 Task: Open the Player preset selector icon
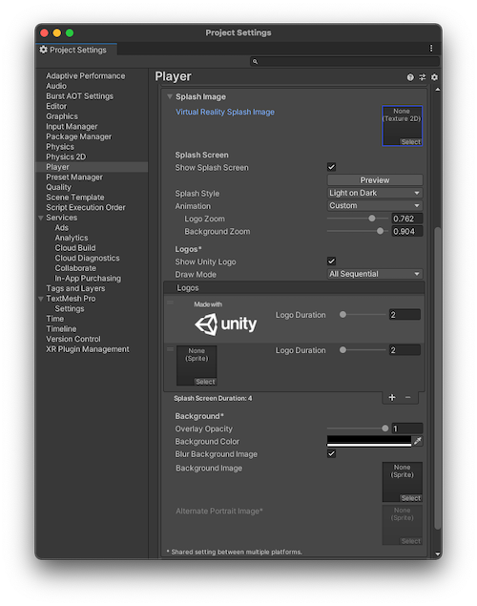(423, 77)
